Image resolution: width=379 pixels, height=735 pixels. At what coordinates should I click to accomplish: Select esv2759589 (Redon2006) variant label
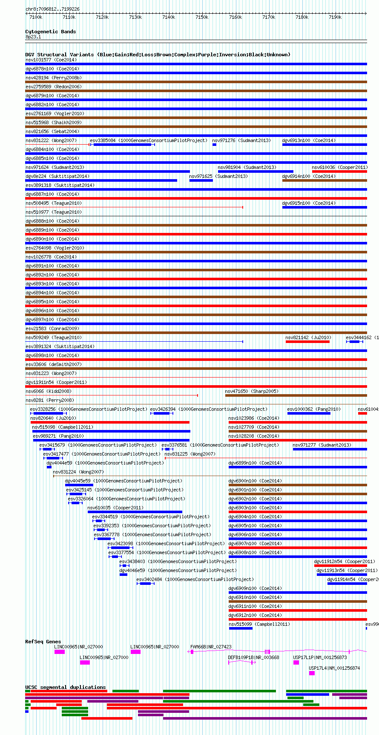pyautogui.click(x=54, y=87)
